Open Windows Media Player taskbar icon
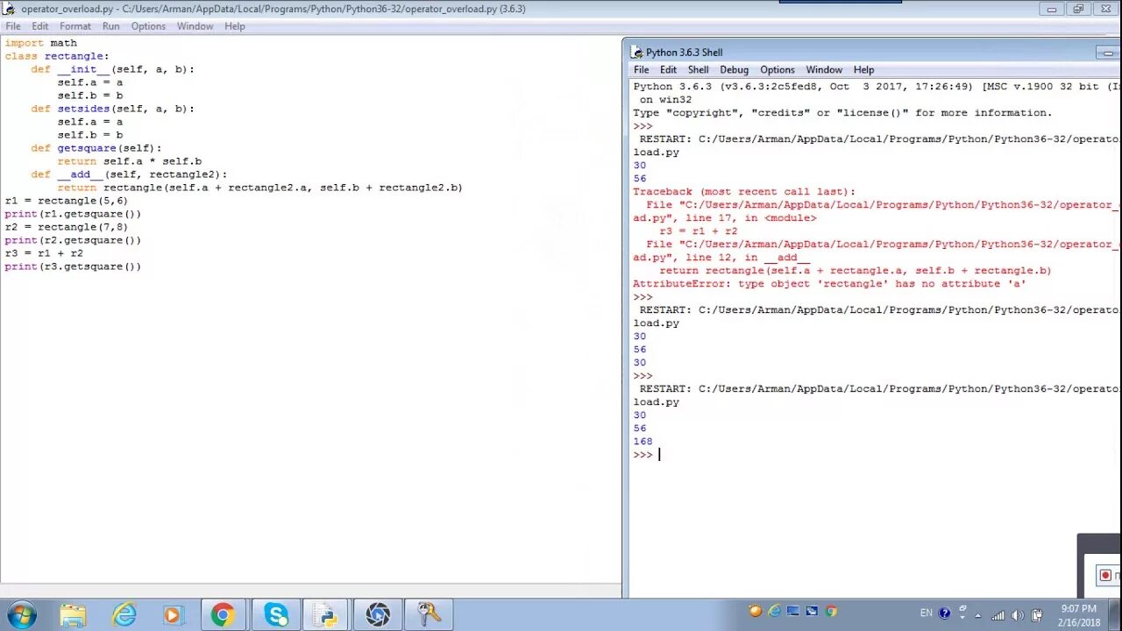Viewport: 1122px width, 631px height. pyautogui.click(x=173, y=615)
